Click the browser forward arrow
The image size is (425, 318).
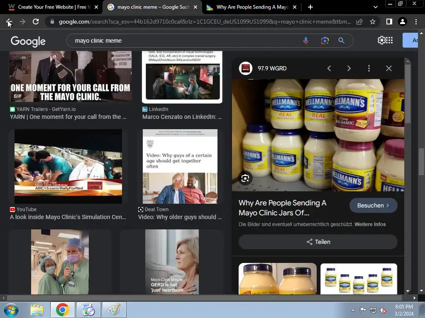click(22, 22)
